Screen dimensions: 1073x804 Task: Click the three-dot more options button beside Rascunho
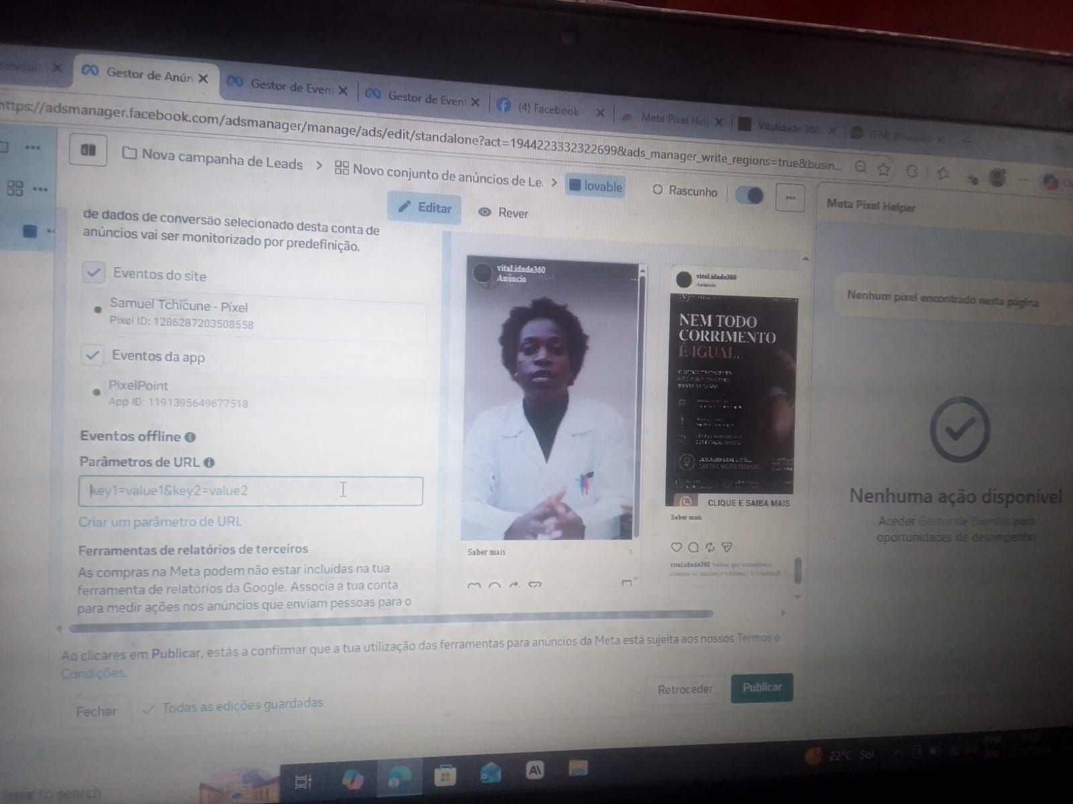click(x=790, y=198)
